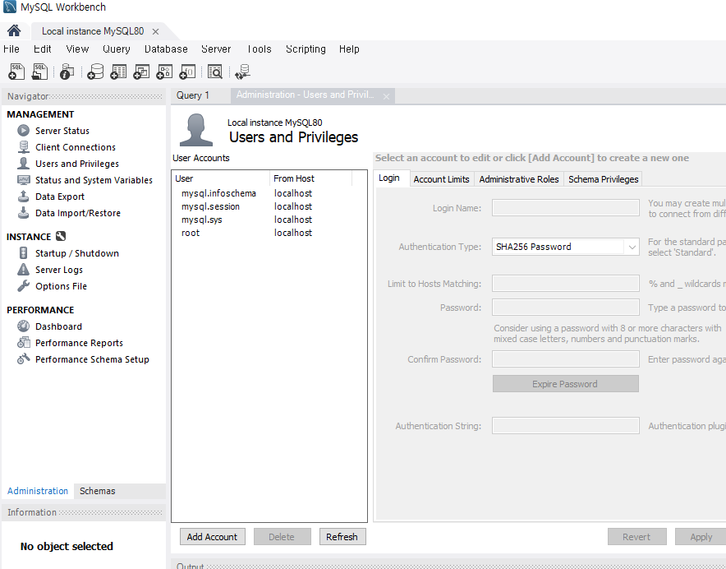Select Users and Privileges in Navigator
The height and width of the screenshot is (569, 726).
pyautogui.click(x=77, y=164)
